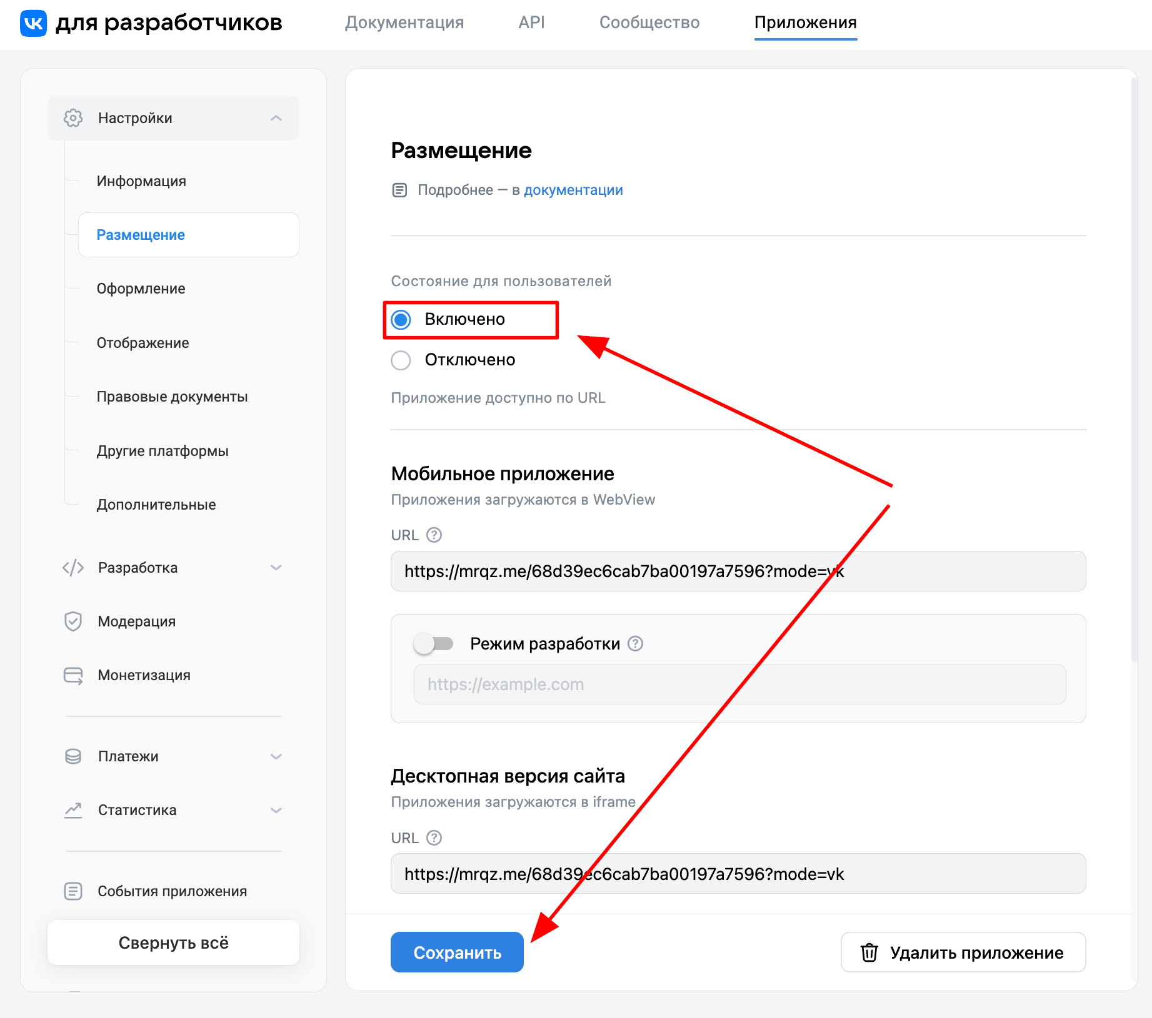Open the Документация top tab
Viewport: 1152px width, 1018px height.
coord(404,22)
